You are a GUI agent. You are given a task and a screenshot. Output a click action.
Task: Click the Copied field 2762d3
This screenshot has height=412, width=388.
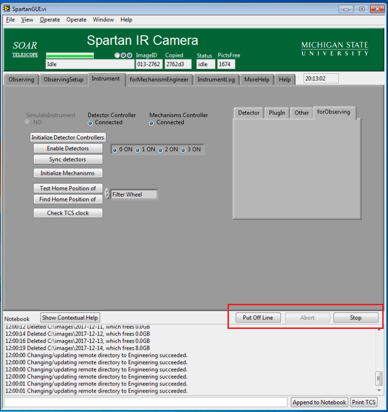click(x=178, y=64)
